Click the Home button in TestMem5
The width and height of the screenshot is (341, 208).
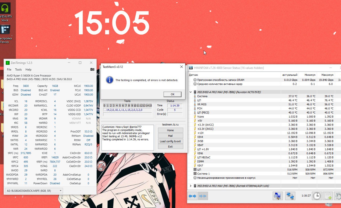tap(170, 130)
